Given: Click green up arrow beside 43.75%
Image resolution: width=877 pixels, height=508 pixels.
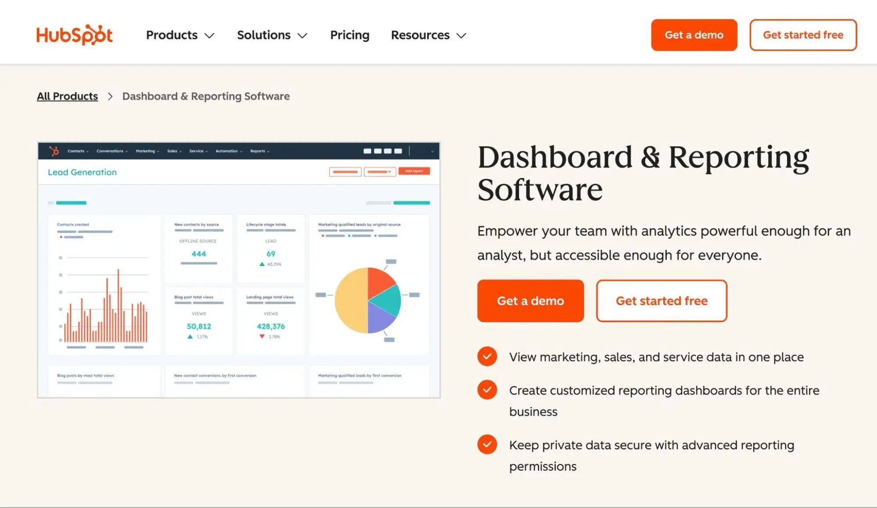Looking at the screenshot, I should (x=262, y=264).
